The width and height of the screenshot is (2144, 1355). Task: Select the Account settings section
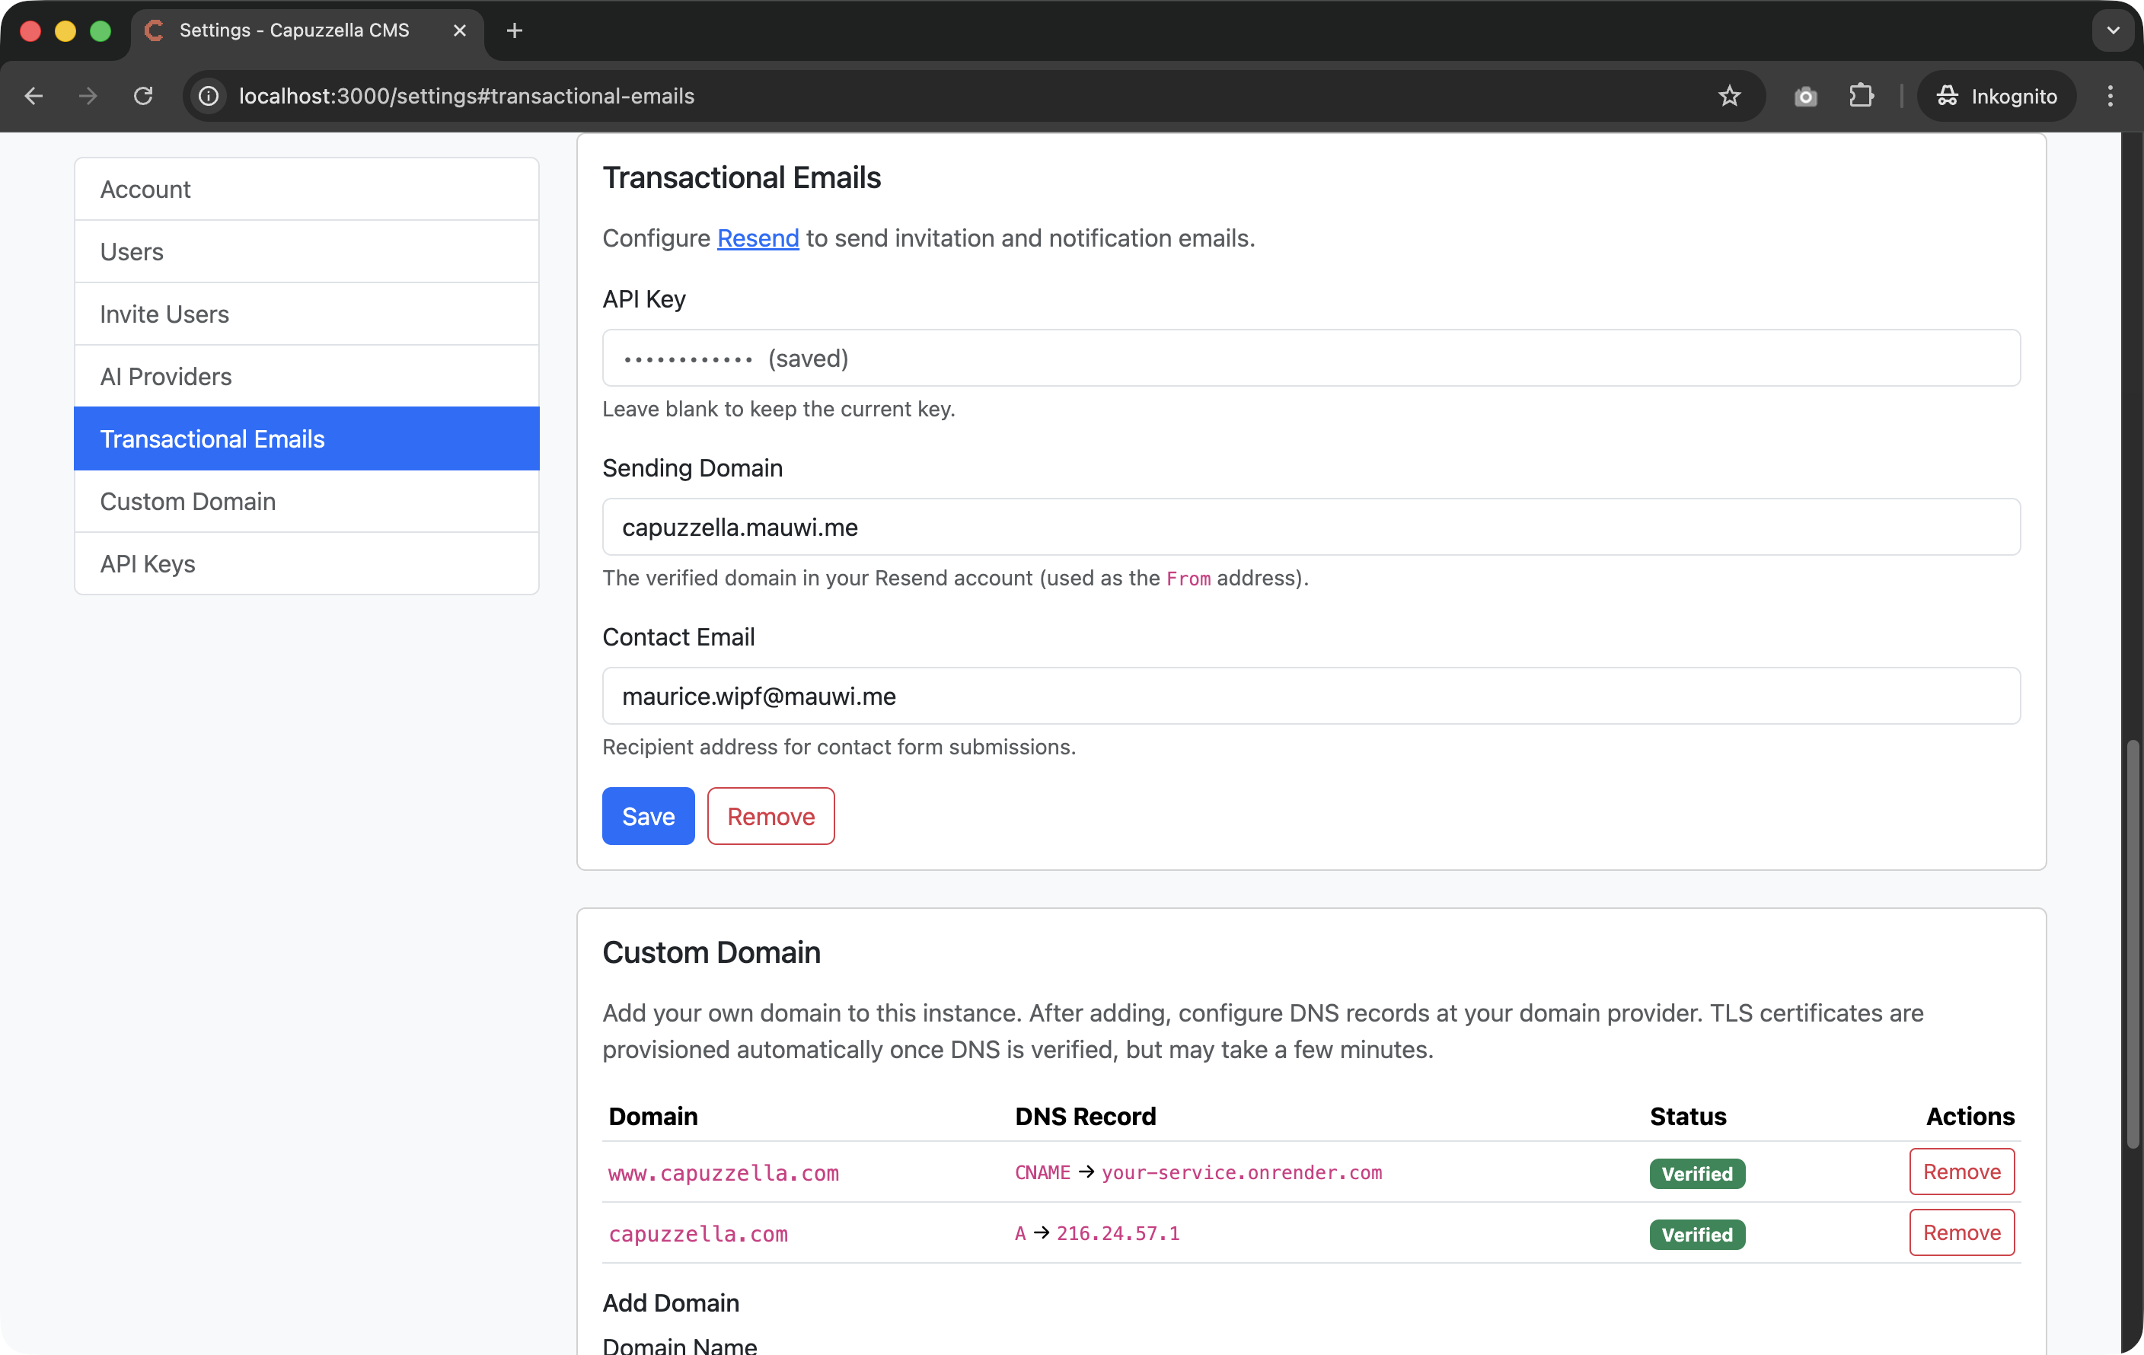tap(145, 189)
